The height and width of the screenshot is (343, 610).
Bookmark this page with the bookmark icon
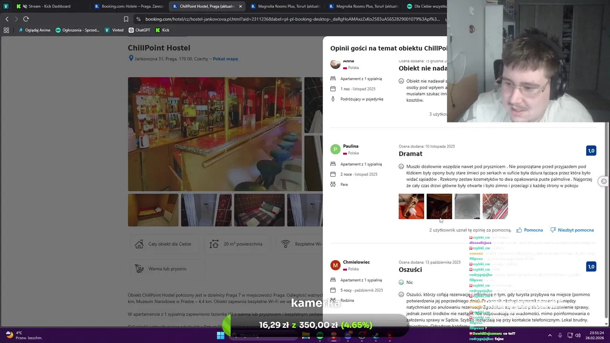126,19
